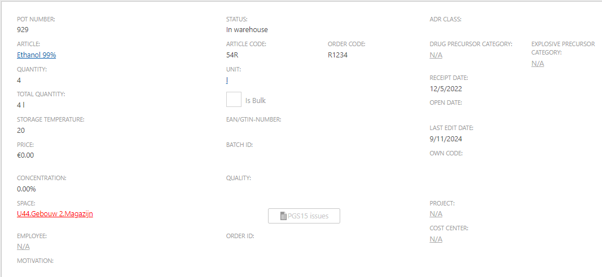The image size is (602, 277).
Task: Click the total quantity value 4 l
Action: 21,105
